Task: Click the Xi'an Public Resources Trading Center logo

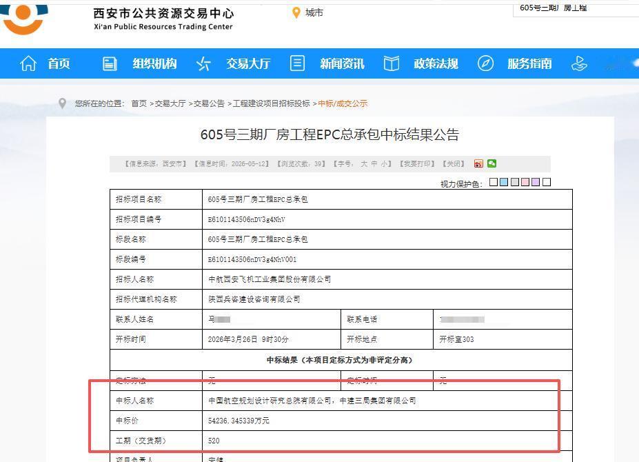Action: 24,19
